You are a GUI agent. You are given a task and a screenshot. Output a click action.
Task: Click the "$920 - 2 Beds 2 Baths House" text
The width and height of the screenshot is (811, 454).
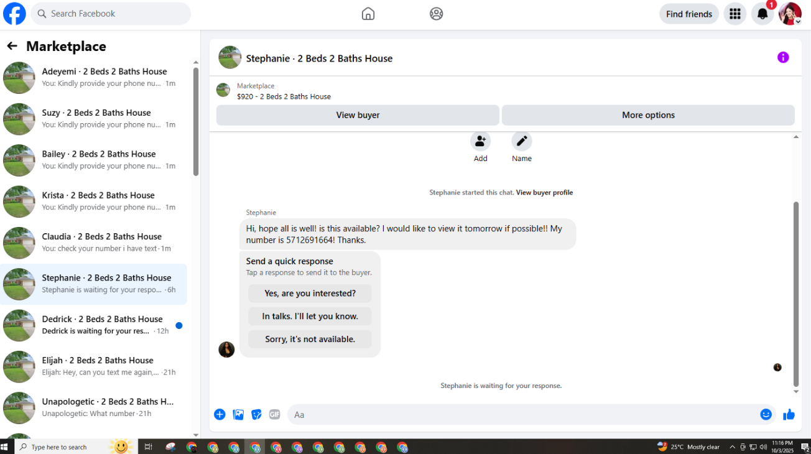tap(284, 97)
